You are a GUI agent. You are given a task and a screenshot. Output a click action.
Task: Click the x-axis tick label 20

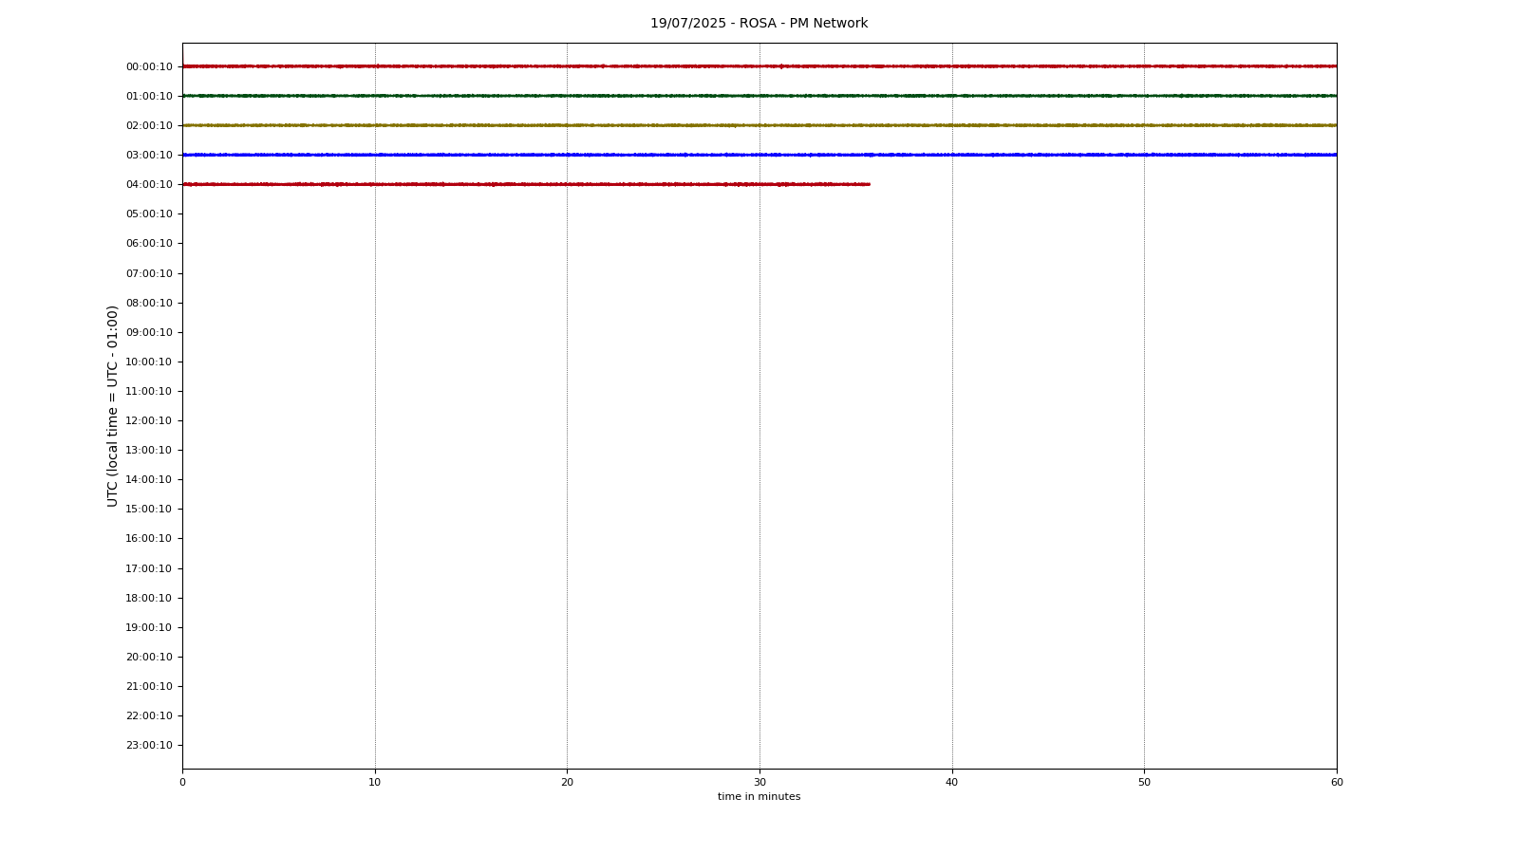pos(567,782)
